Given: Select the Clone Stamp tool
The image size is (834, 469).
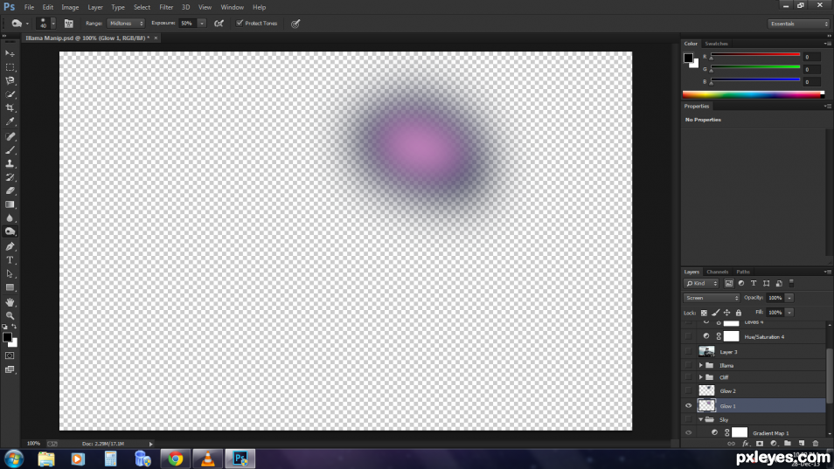Looking at the screenshot, I should 10,163.
